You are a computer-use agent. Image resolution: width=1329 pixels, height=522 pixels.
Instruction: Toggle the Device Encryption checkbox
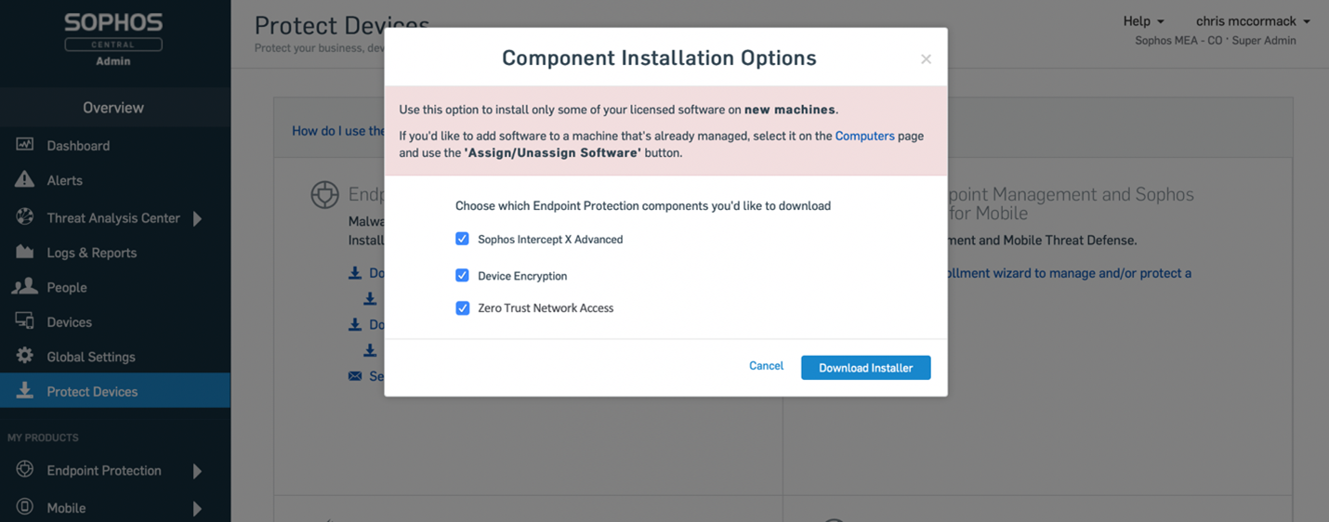462,276
